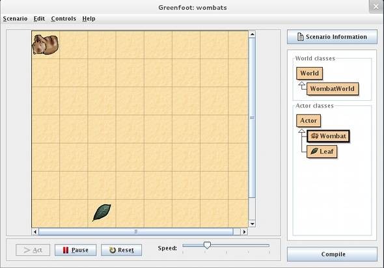Open the Edit menu
Image resolution: width=384 pixels, height=268 pixels.
[x=39, y=19]
